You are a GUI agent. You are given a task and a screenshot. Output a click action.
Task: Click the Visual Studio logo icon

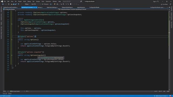click(2, 1)
